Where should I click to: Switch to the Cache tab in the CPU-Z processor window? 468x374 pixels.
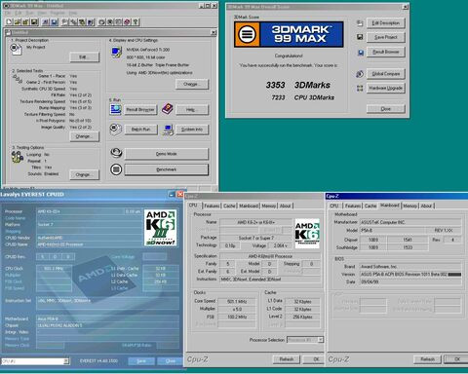[229, 206]
